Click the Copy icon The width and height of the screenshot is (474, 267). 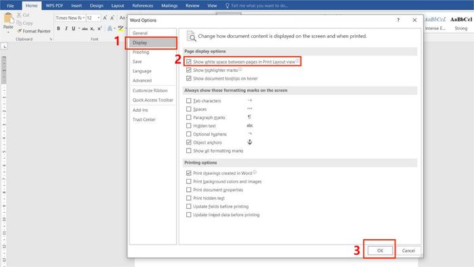point(19,23)
